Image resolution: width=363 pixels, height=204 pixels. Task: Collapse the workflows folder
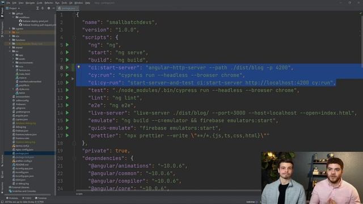(13, 18)
